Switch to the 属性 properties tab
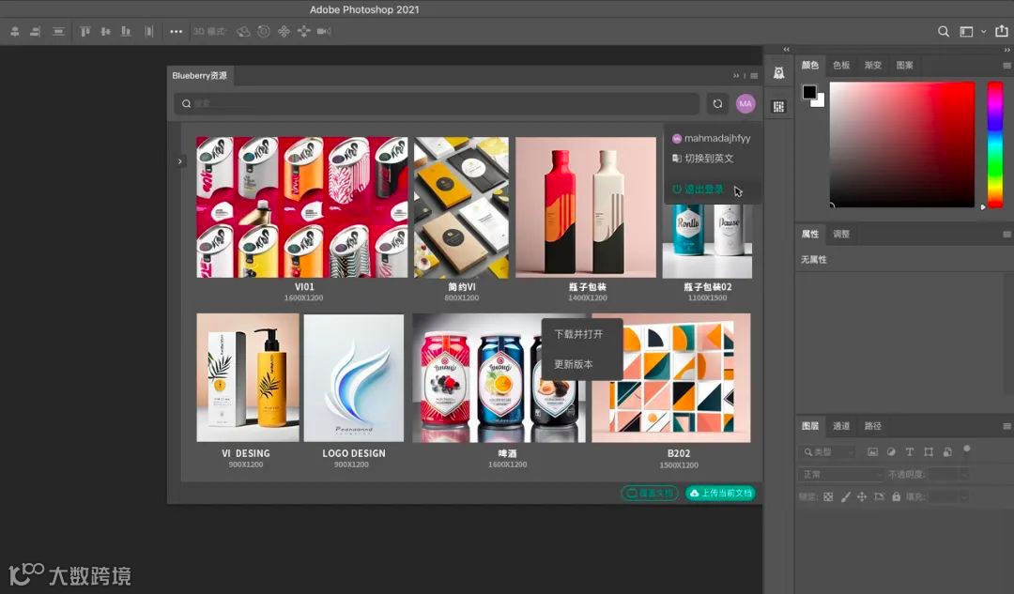The height and width of the screenshot is (594, 1014). (809, 234)
